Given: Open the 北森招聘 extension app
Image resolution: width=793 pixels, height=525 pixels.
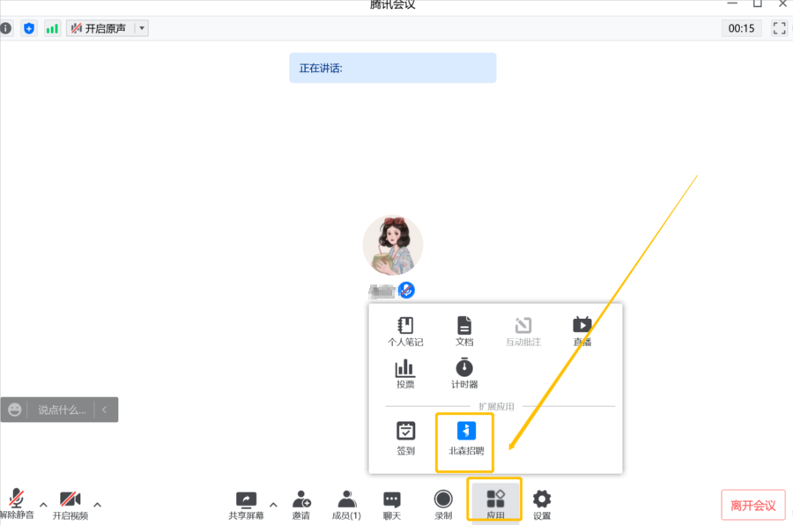Looking at the screenshot, I should [x=466, y=439].
